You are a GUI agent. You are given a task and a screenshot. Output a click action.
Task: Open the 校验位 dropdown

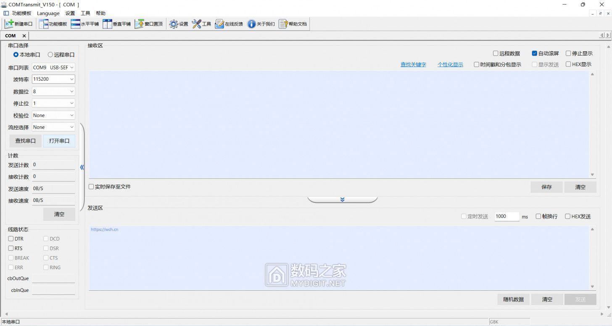point(53,115)
